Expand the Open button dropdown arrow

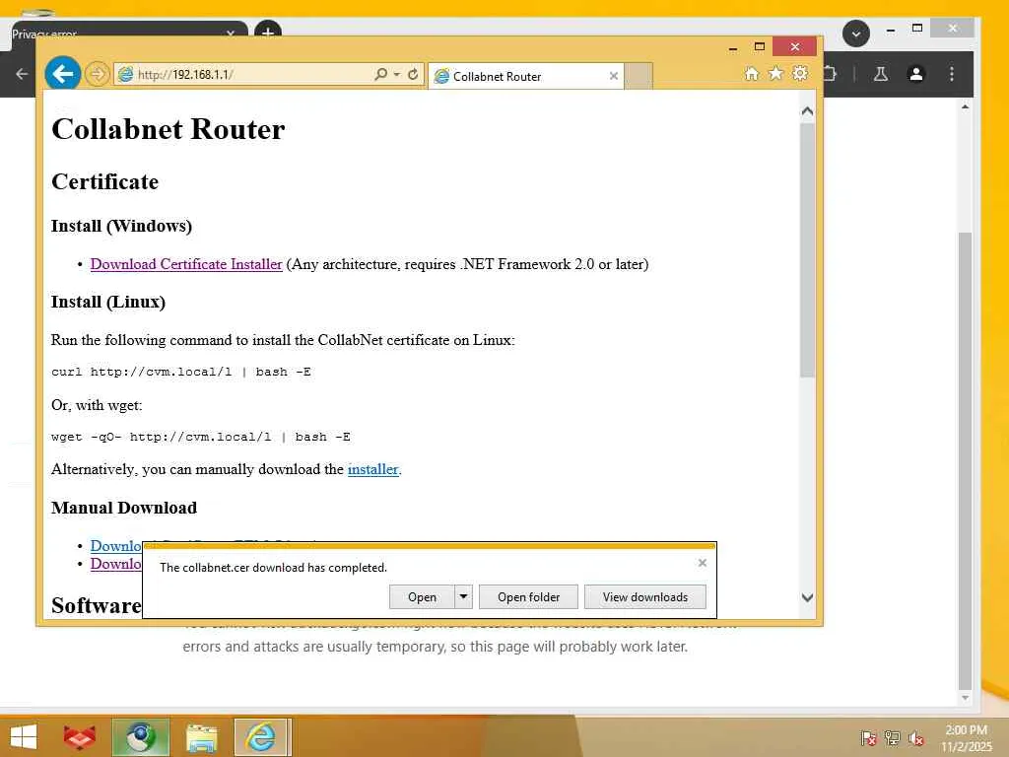463,597
